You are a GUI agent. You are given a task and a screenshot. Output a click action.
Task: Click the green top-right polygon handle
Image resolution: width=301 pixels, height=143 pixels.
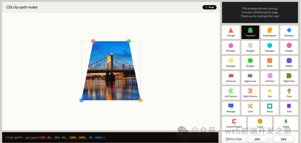[128, 41]
